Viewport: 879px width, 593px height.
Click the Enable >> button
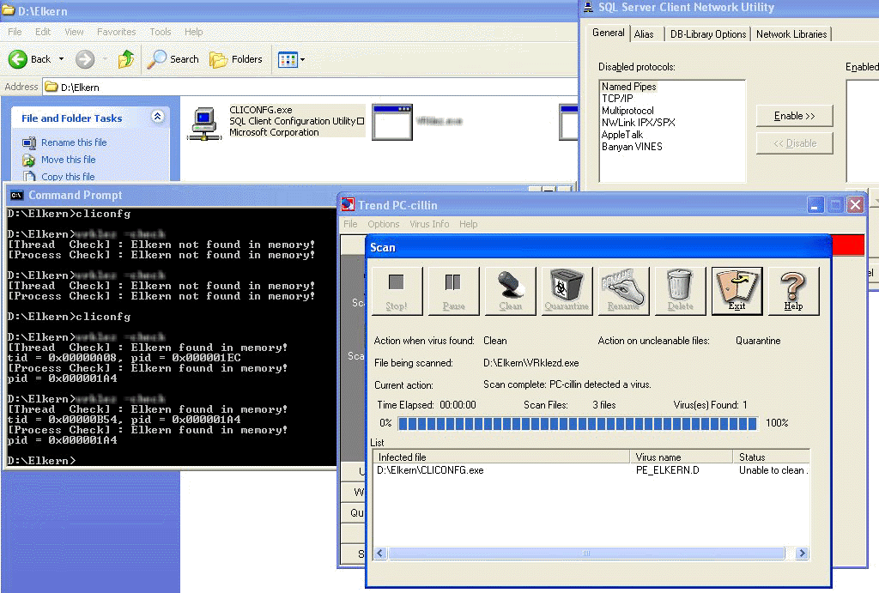click(794, 116)
